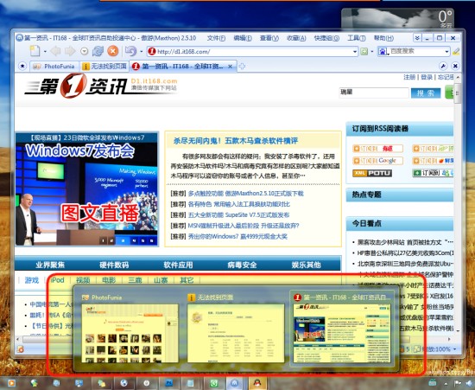Expand the Go button dropdown arrow
The height and width of the screenshot is (390, 475).
point(372,52)
